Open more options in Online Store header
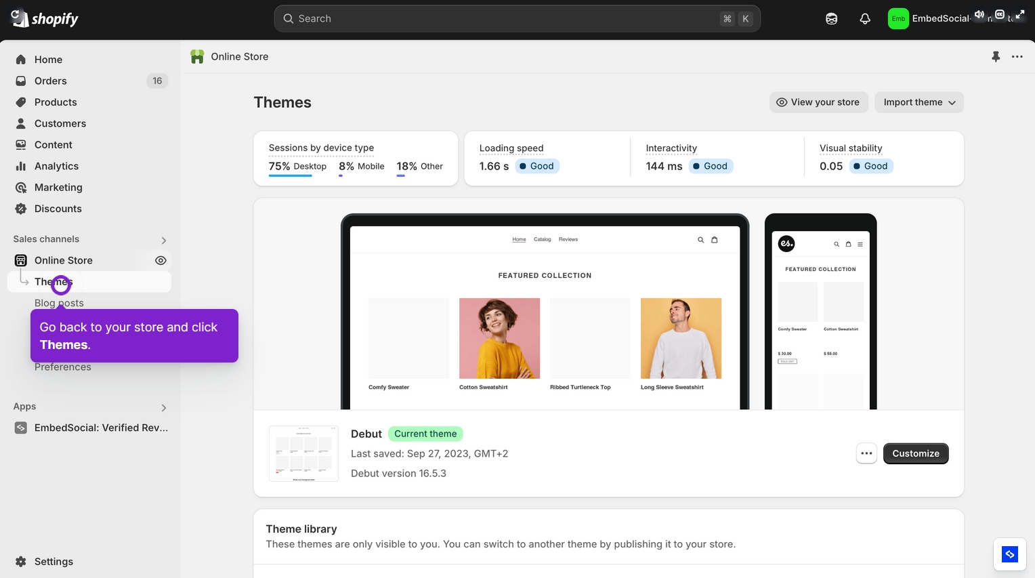The width and height of the screenshot is (1035, 578). pyautogui.click(x=1017, y=57)
